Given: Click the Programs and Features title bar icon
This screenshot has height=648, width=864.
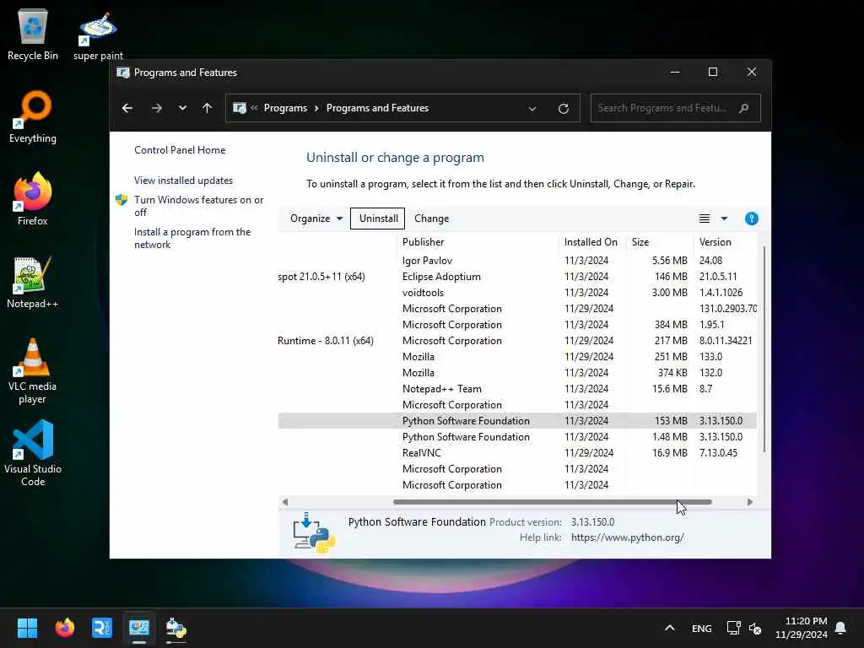Looking at the screenshot, I should click(123, 73).
